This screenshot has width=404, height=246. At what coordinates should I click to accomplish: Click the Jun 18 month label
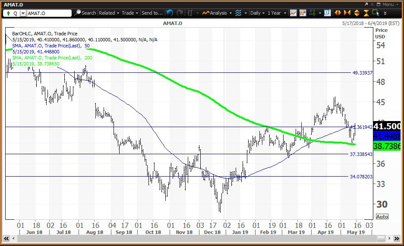34,232
